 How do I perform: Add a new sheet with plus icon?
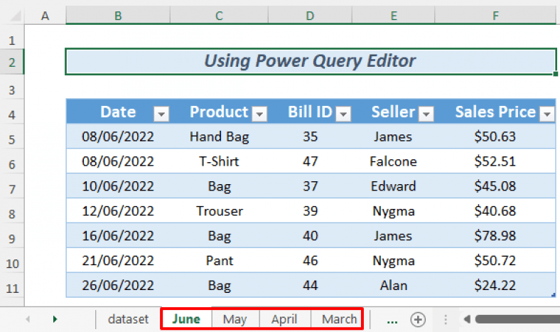418,319
